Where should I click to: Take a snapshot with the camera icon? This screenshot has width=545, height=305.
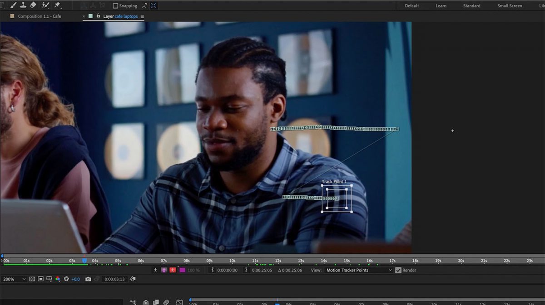tap(88, 279)
